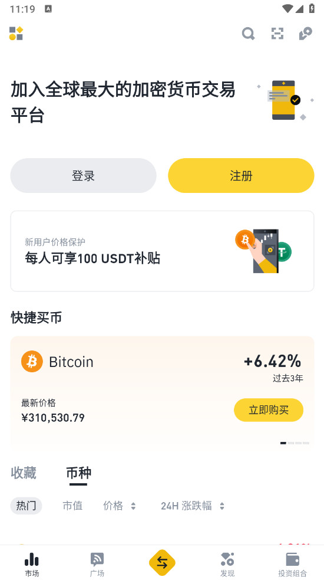
Task: Tap the yellow 注册 button
Action: click(x=241, y=175)
